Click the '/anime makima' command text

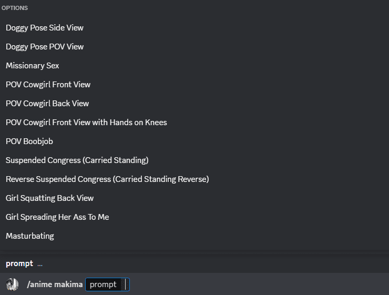(55, 284)
